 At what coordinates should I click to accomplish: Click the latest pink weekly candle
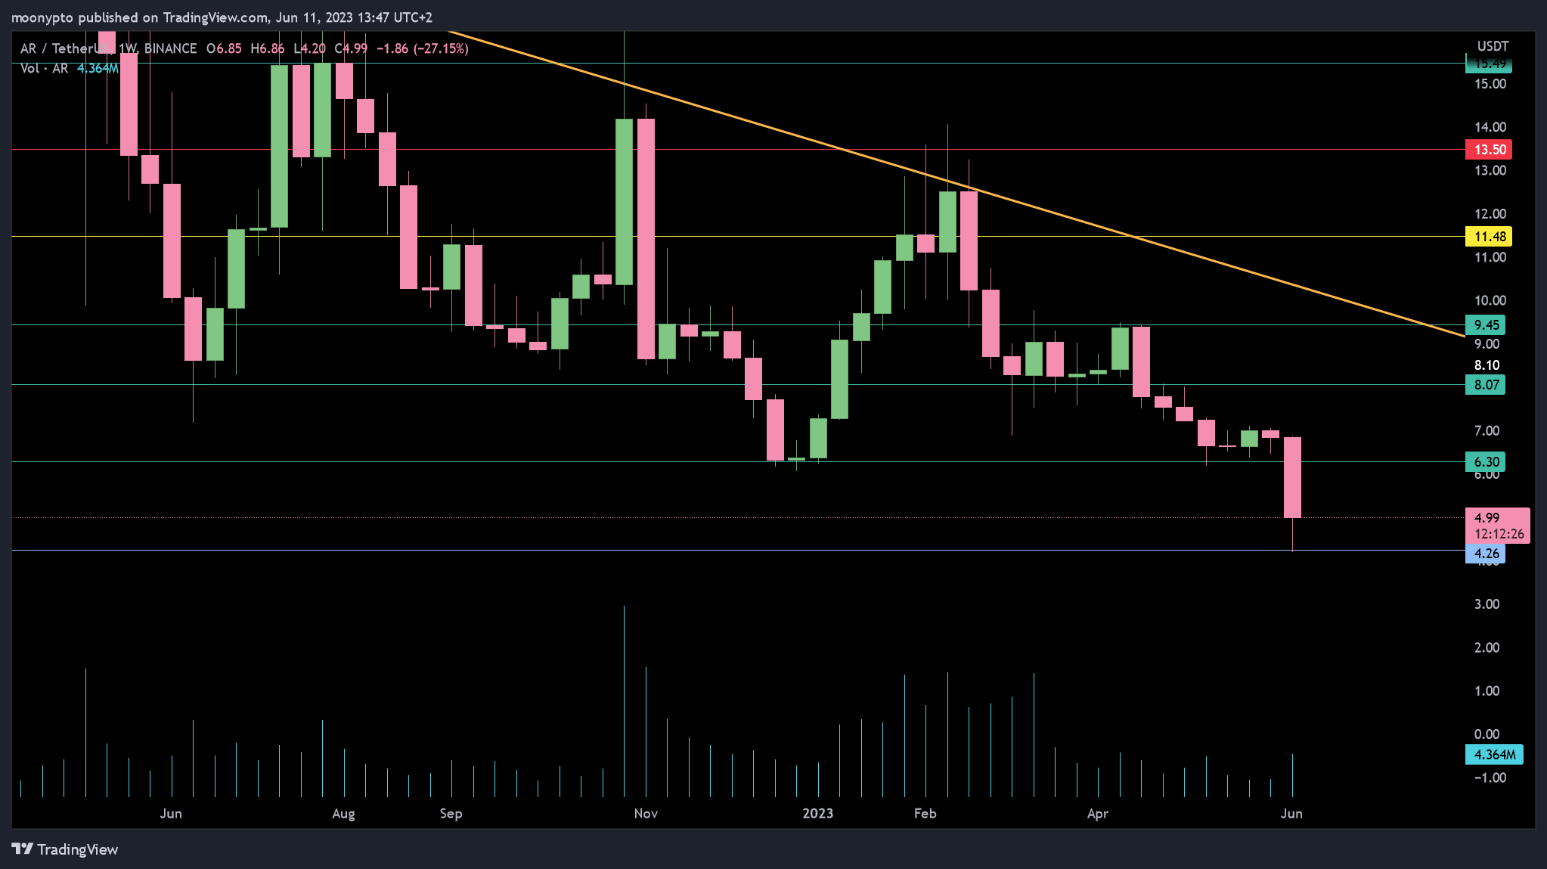[x=1292, y=478]
